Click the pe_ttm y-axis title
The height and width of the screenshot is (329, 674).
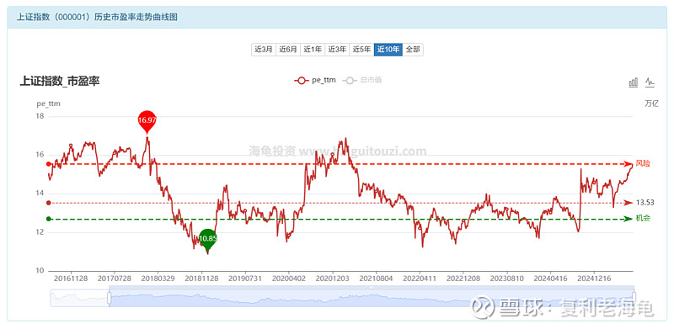click(48, 103)
